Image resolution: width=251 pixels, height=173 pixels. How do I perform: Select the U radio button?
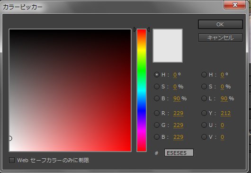204,125
